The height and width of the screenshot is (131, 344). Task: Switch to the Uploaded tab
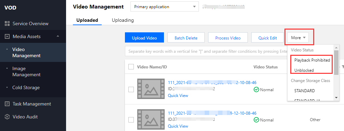87,20
